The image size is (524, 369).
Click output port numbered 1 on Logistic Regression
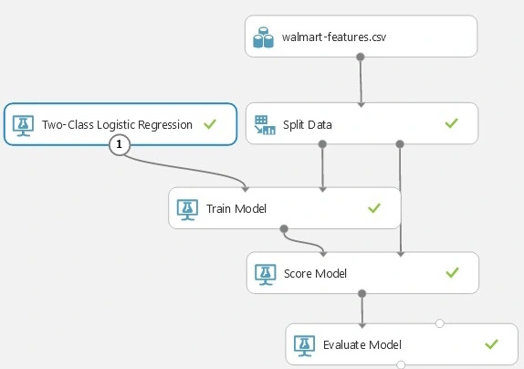pyautogui.click(x=120, y=145)
